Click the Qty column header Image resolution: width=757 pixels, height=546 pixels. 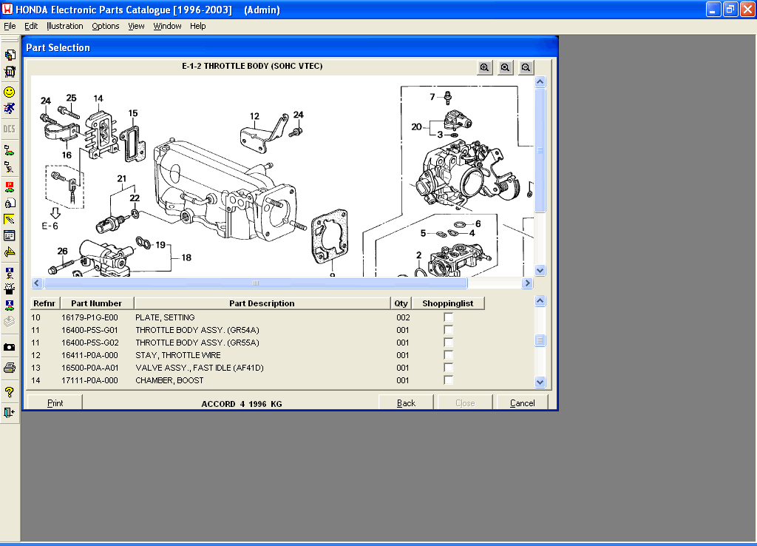(401, 303)
